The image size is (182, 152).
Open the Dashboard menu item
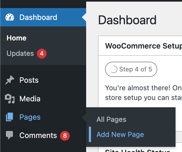pyautogui.click(x=38, y=18)
